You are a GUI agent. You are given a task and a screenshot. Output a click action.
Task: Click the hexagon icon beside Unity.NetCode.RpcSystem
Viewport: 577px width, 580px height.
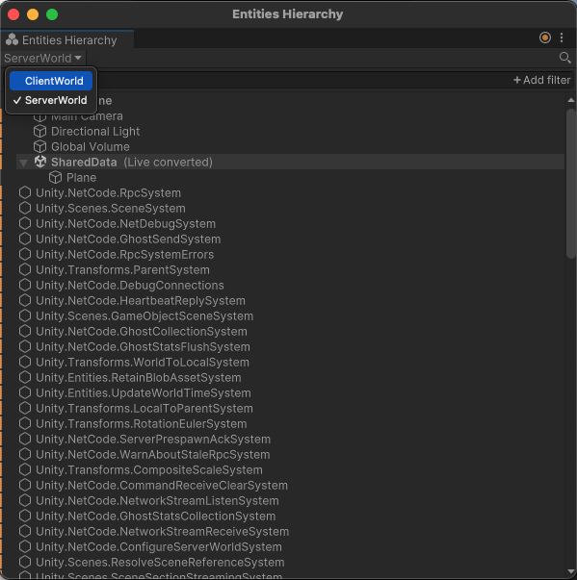pos(25,192)
